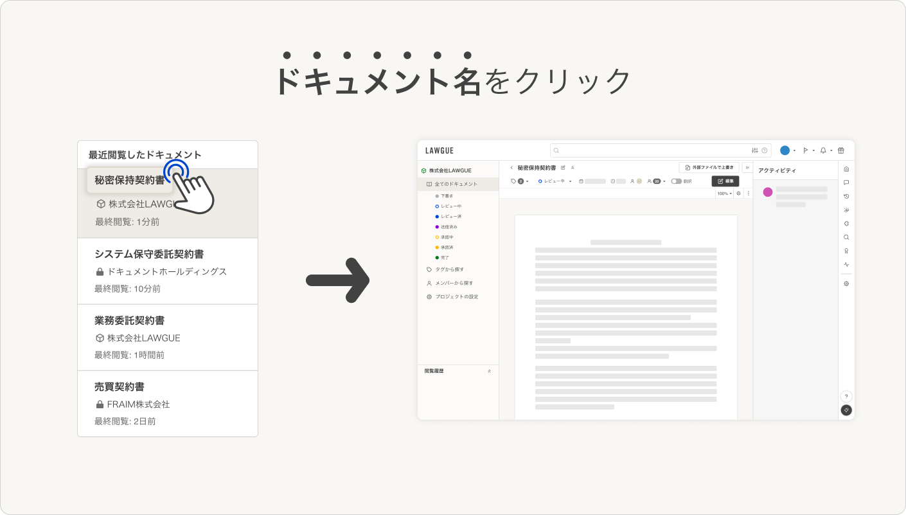Viewport: 906px width, 515px height.
Task: Click 最近閲覧したドキュメント heading
Action: pos(145,155)
